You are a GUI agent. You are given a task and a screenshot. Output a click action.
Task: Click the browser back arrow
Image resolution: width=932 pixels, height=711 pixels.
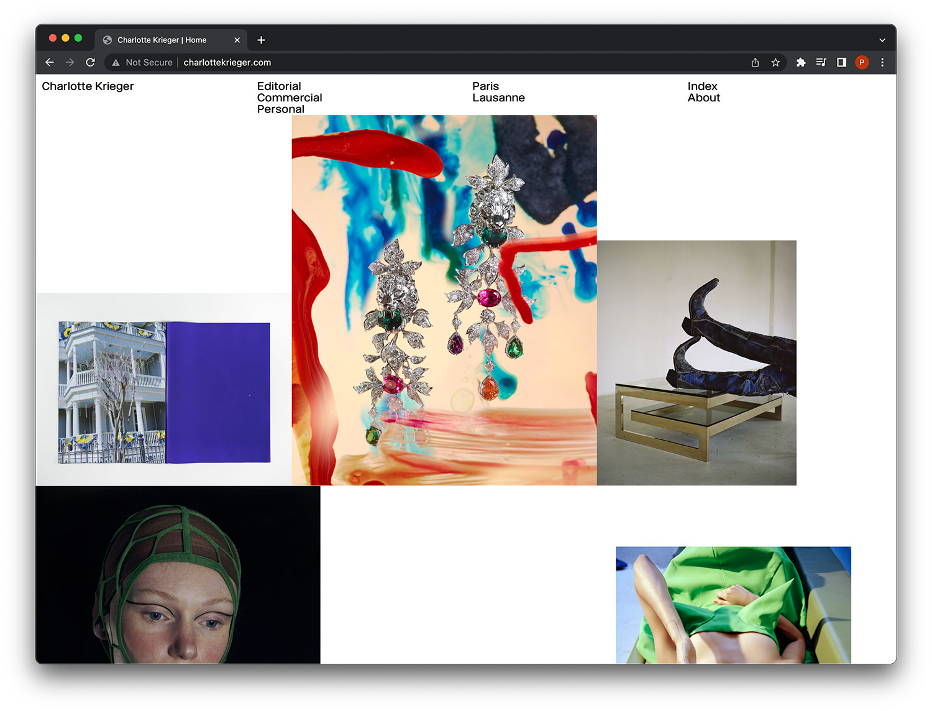pos(50,62)
